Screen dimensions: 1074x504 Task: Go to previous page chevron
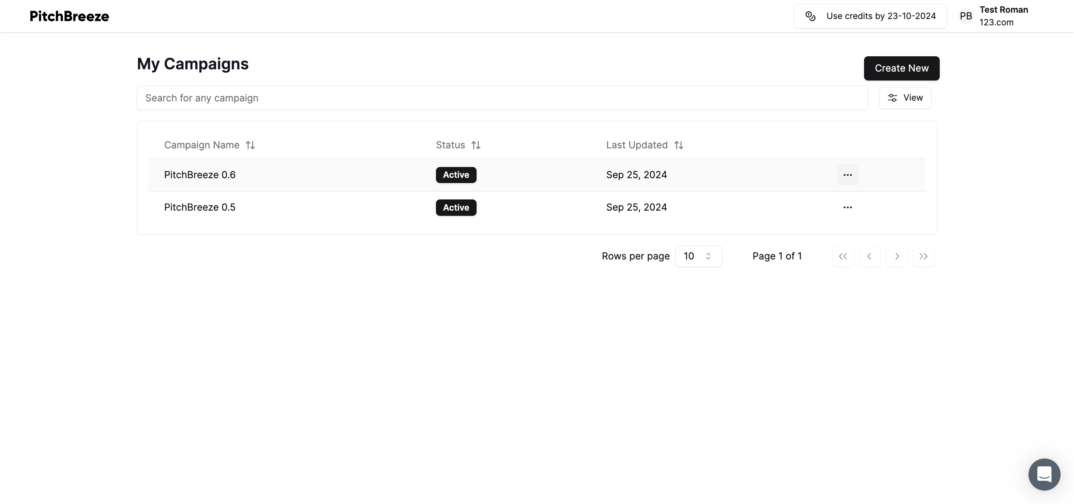(870, 256)
